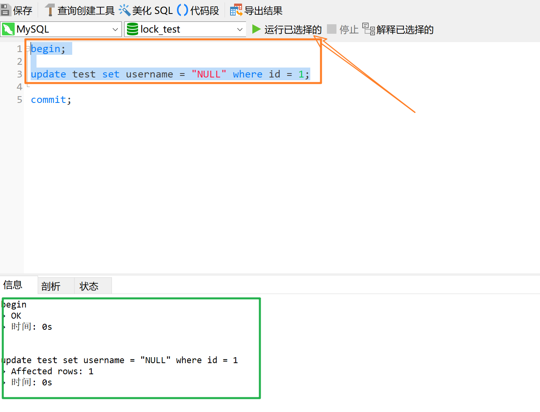Click line number 5 in the gutter
The image size is (540, 412).
pos(19,100)
